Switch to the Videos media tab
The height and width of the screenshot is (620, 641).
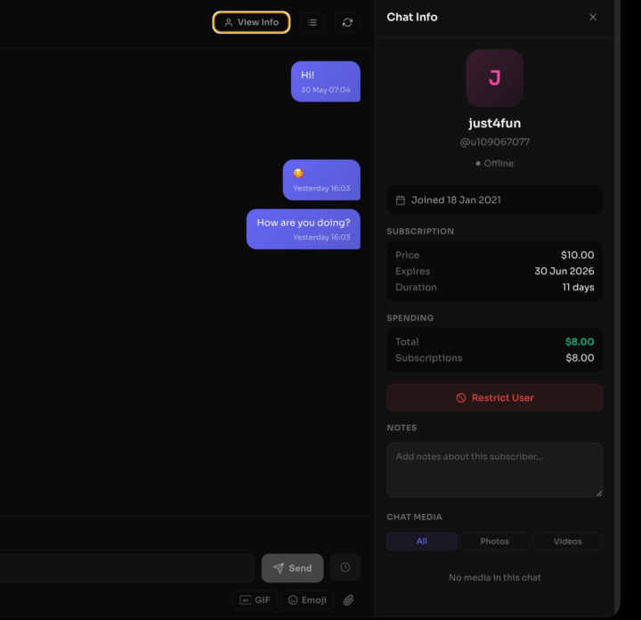point(567,541)
